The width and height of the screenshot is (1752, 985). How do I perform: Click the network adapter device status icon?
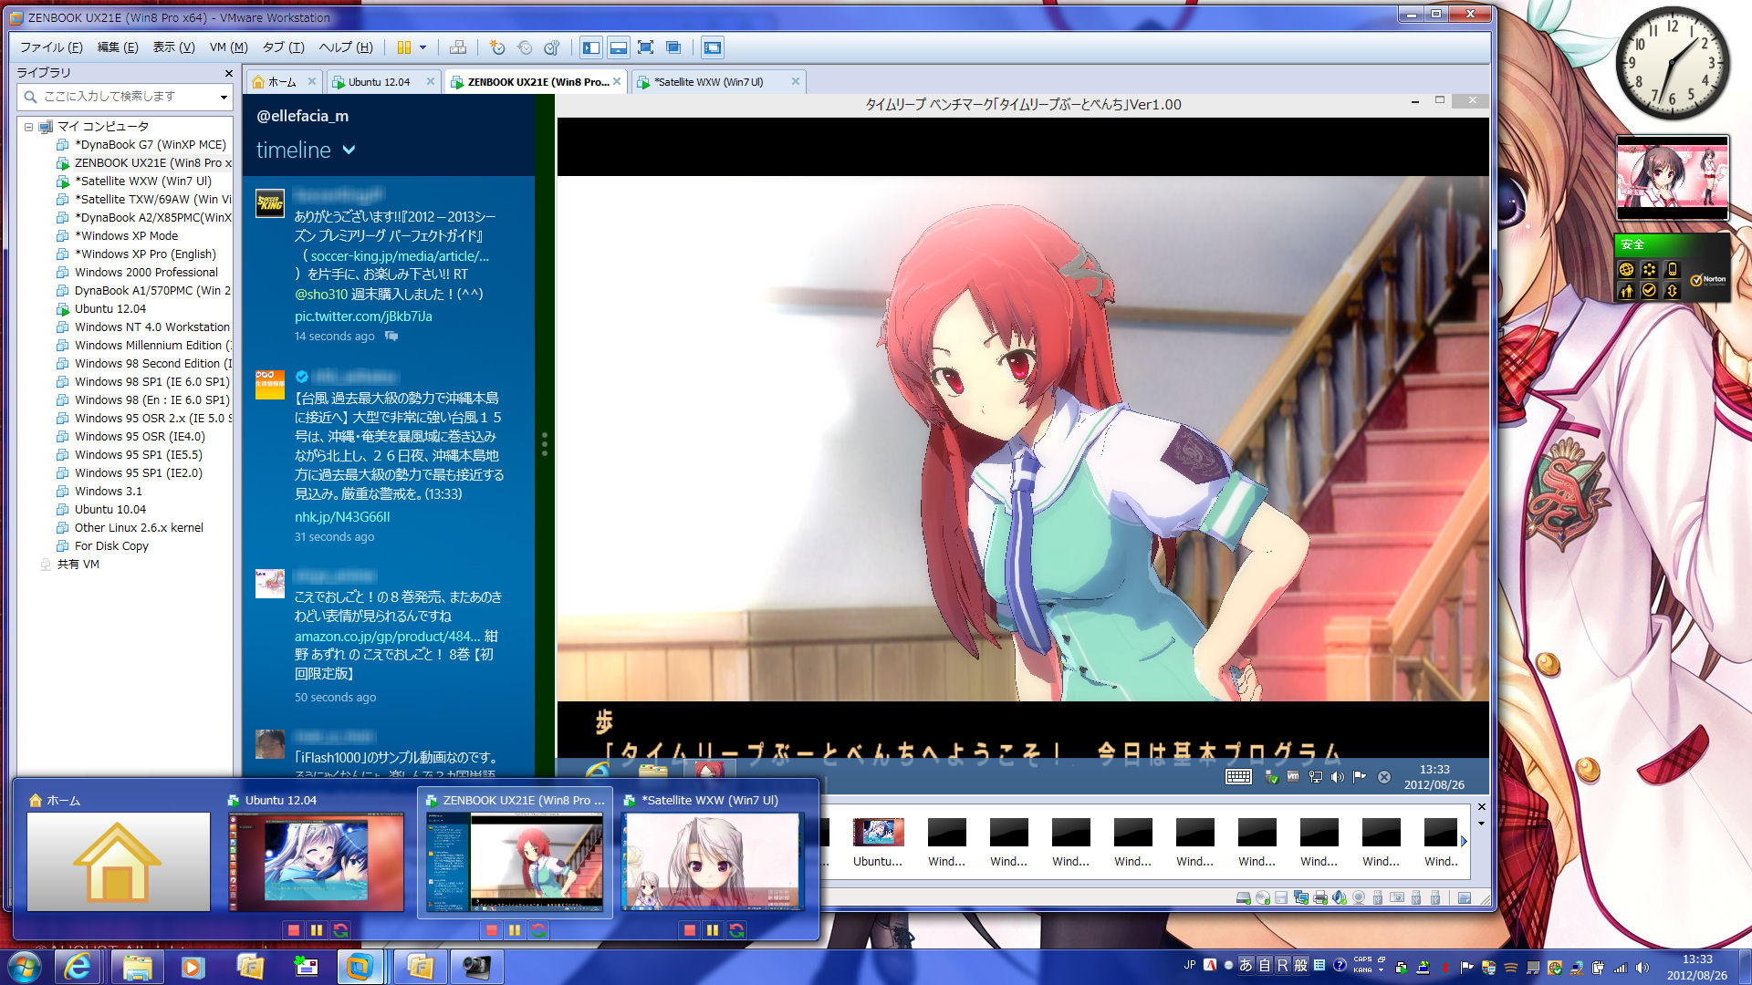[x=1300, y=898]
